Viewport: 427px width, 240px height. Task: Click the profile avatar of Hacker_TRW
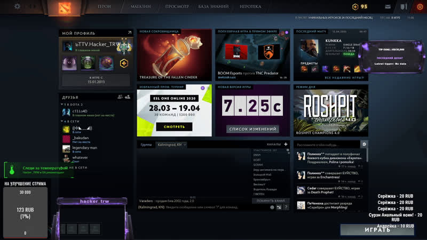tap(68, 46)
